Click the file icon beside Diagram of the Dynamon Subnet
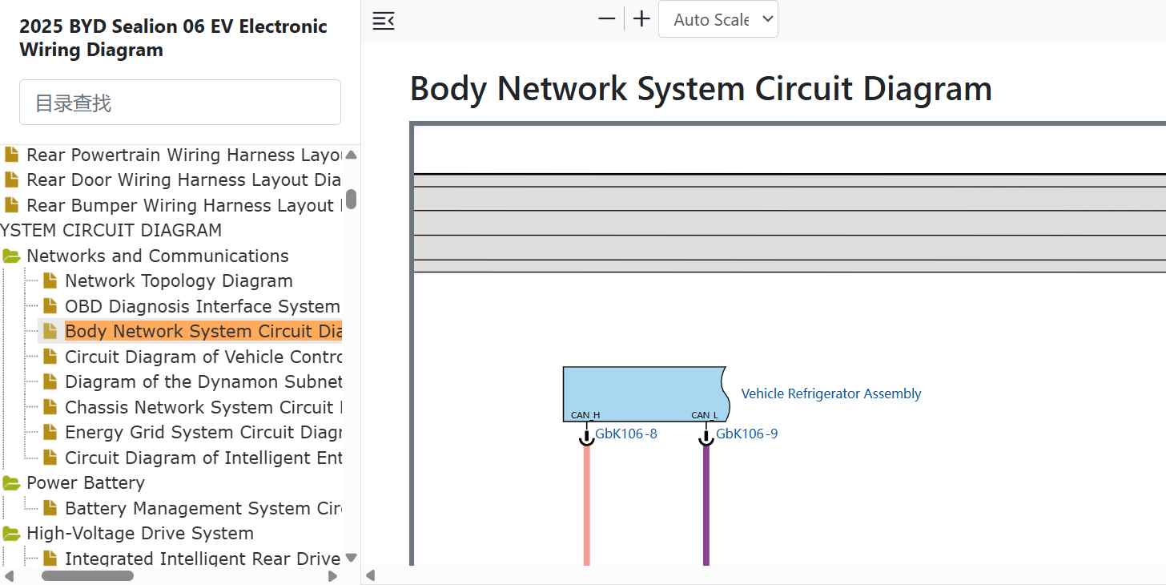The width and height of the screenshot is (1166, 585). click(50, 381)
